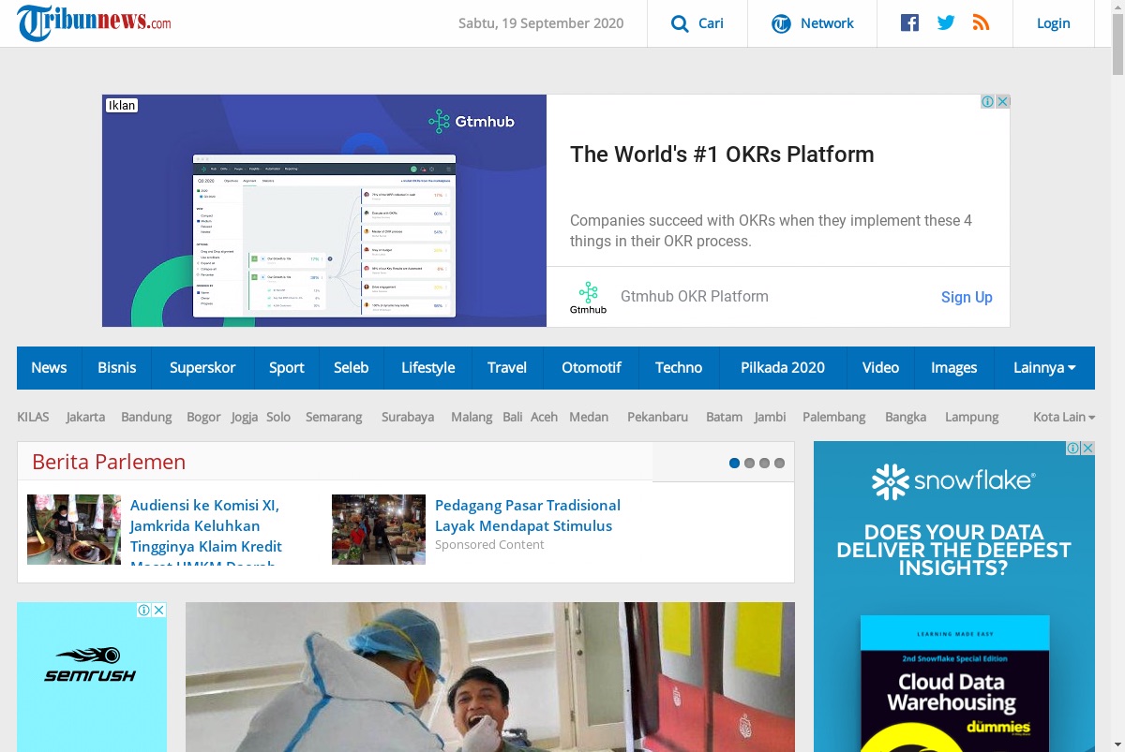
Task: Select third Berita Parlemen carousel dot
Action: [764, 463]
